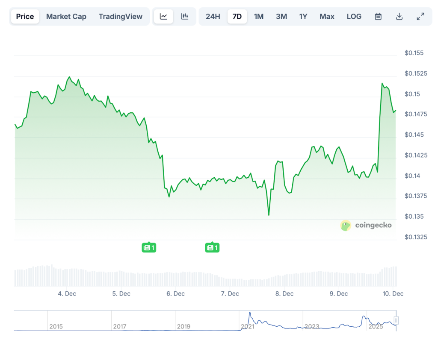Screen dimensions: 438x340
Task: Show Max price history
Action: point(327,17)
